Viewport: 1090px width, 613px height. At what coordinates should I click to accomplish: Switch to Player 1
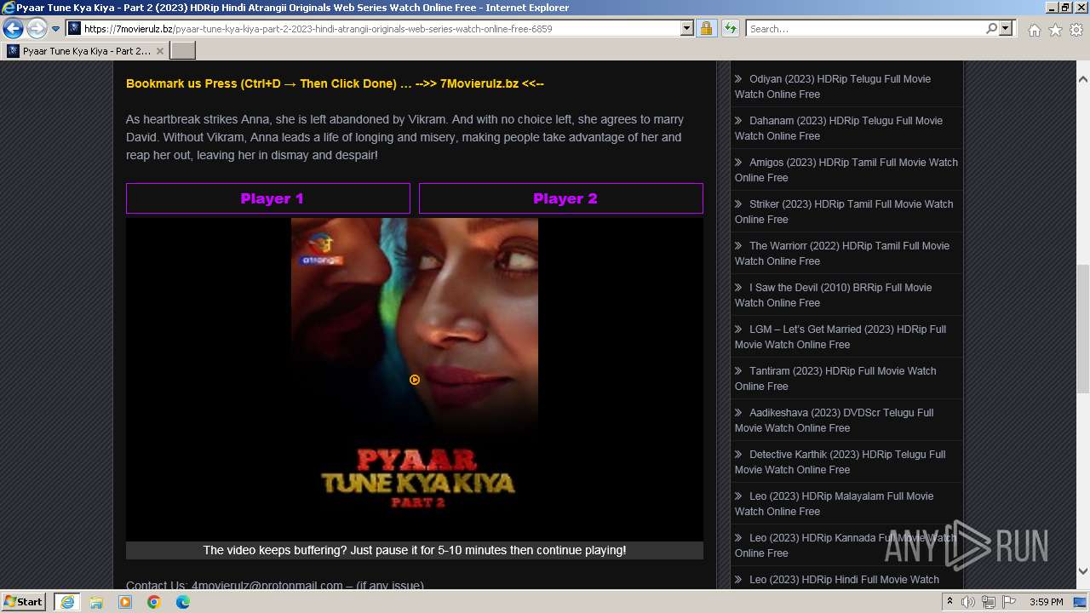(268, 198)
